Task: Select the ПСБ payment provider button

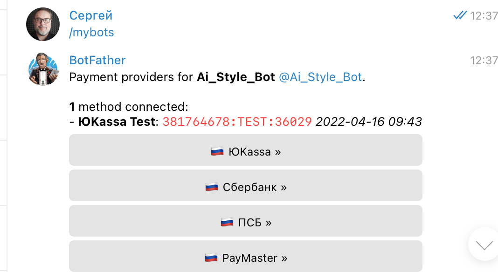Action: tap(246, 221)
